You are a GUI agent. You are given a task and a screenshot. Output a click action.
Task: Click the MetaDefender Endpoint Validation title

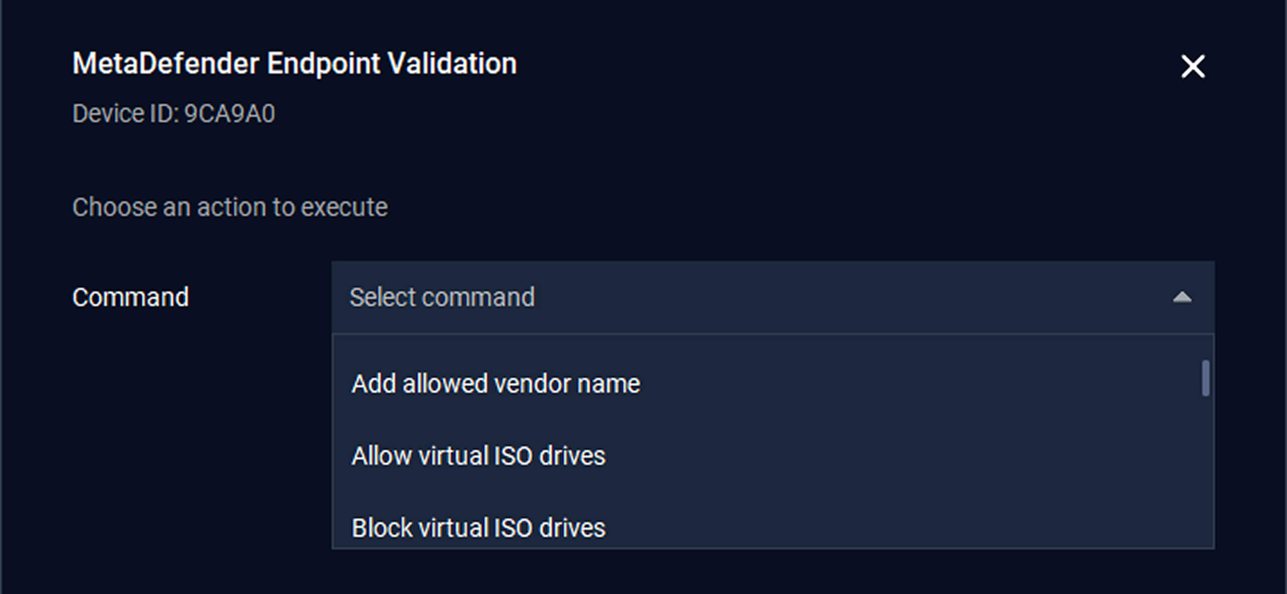[x=294, y=64]
